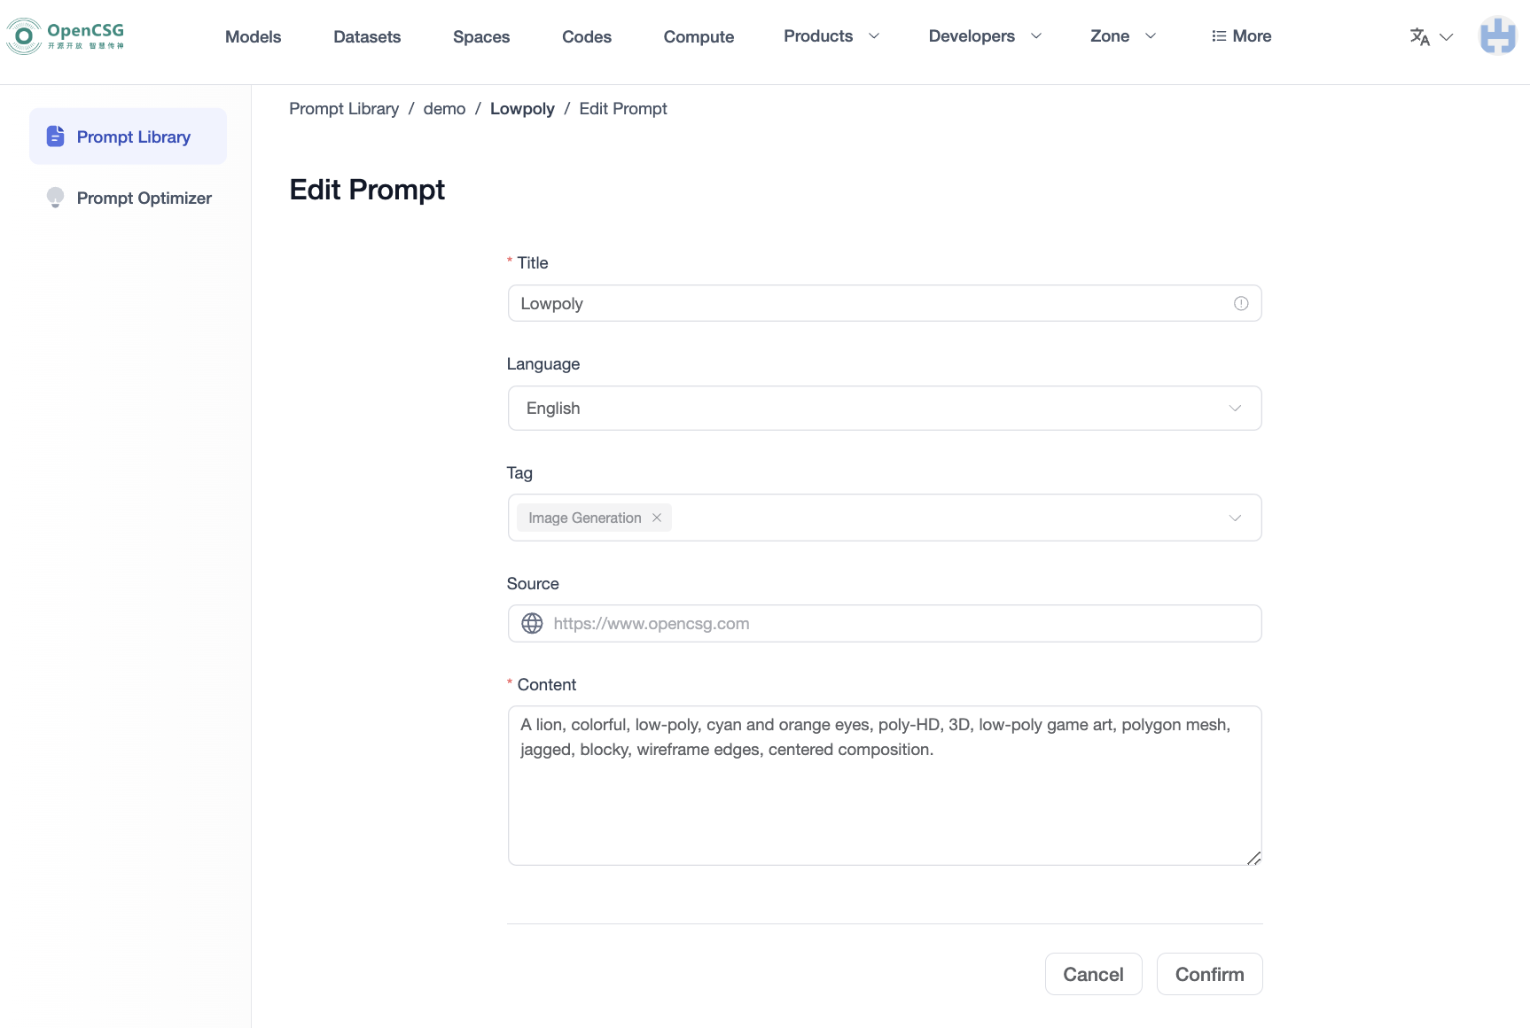Open the Lowpoly breadcrumb link
The height and width of the screenshot is (1028, 1530).
tap(522, 108)
